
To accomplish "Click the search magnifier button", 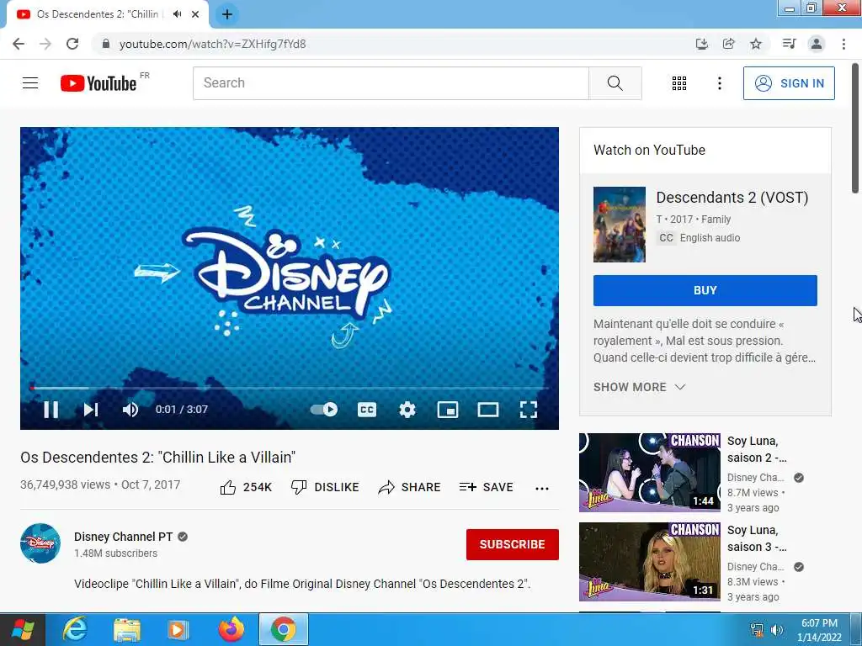I will coord(615,83).
